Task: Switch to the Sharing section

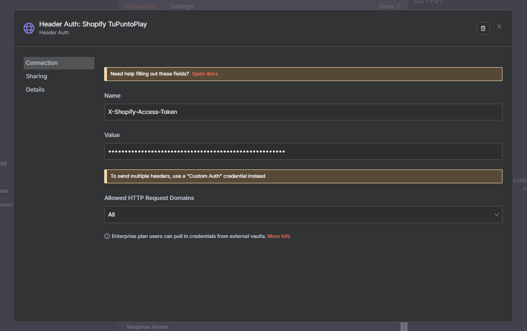Action: 36,76
